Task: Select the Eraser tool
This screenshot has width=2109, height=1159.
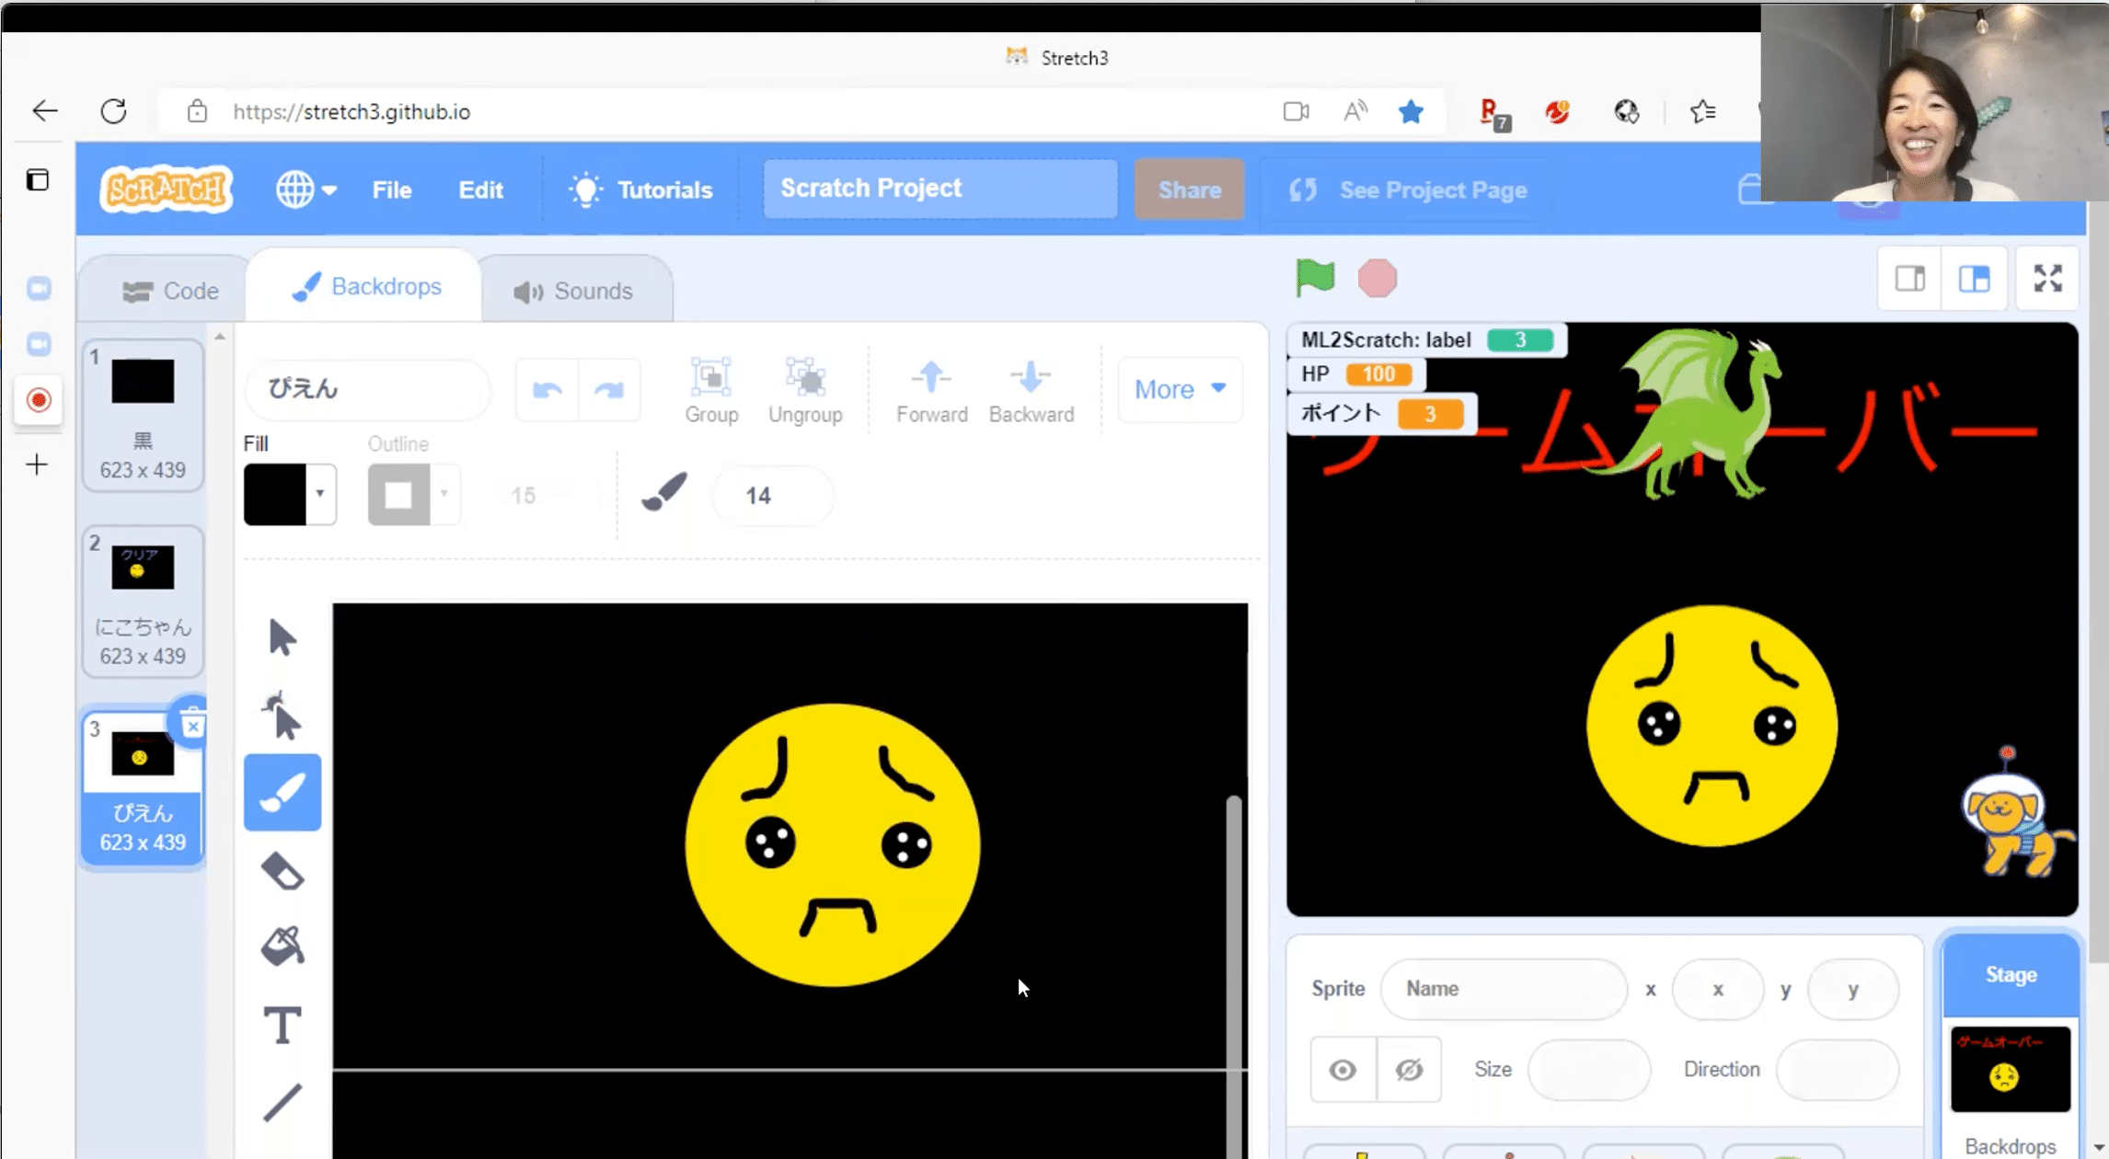Action: (x=282, y=869)
